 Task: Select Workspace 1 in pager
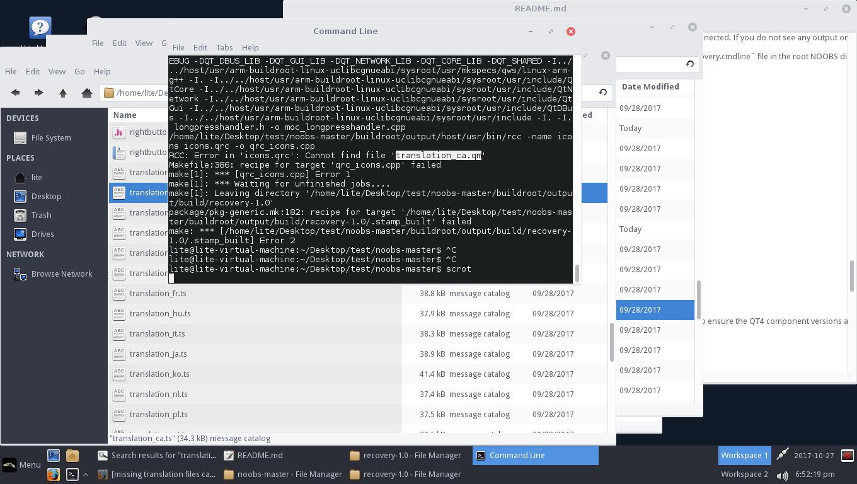click(x=744, y=455)
